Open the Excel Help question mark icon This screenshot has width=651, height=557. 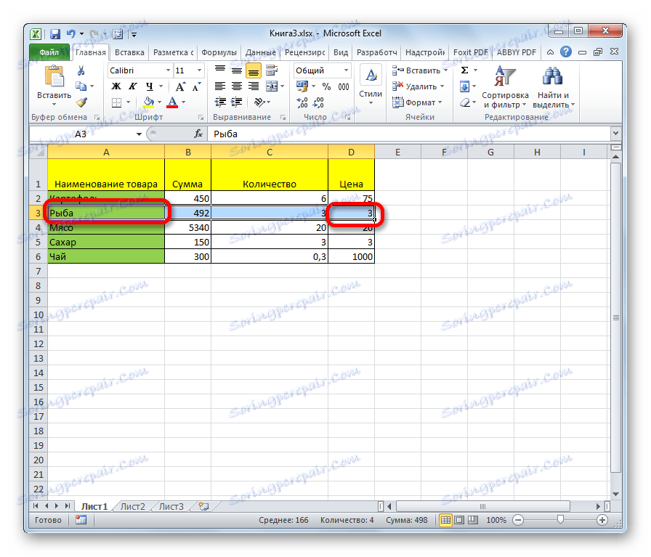[565, 52]
